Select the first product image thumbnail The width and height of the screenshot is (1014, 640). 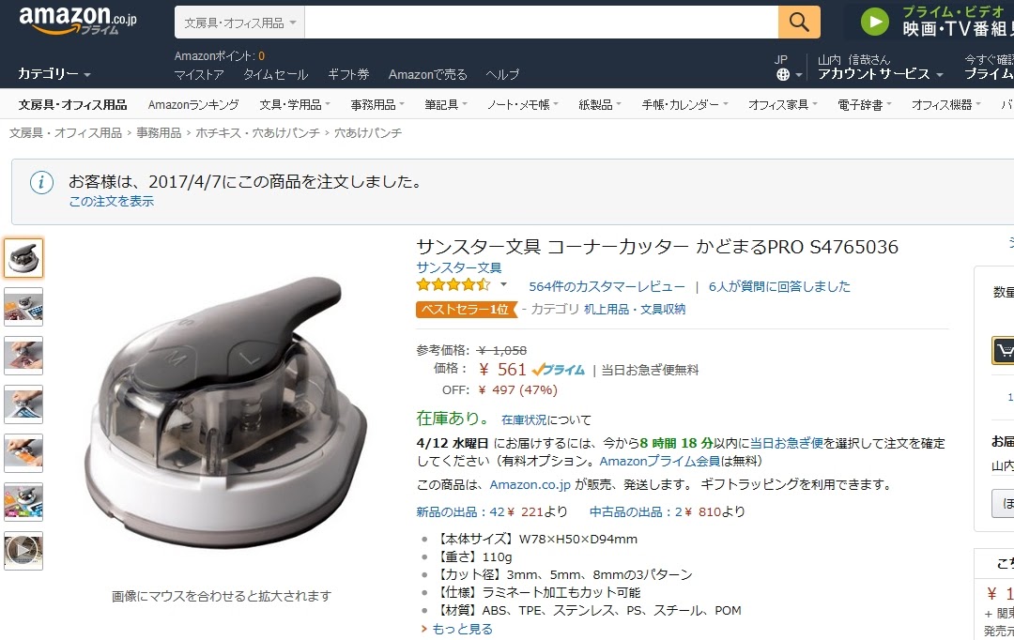point(23,258)
